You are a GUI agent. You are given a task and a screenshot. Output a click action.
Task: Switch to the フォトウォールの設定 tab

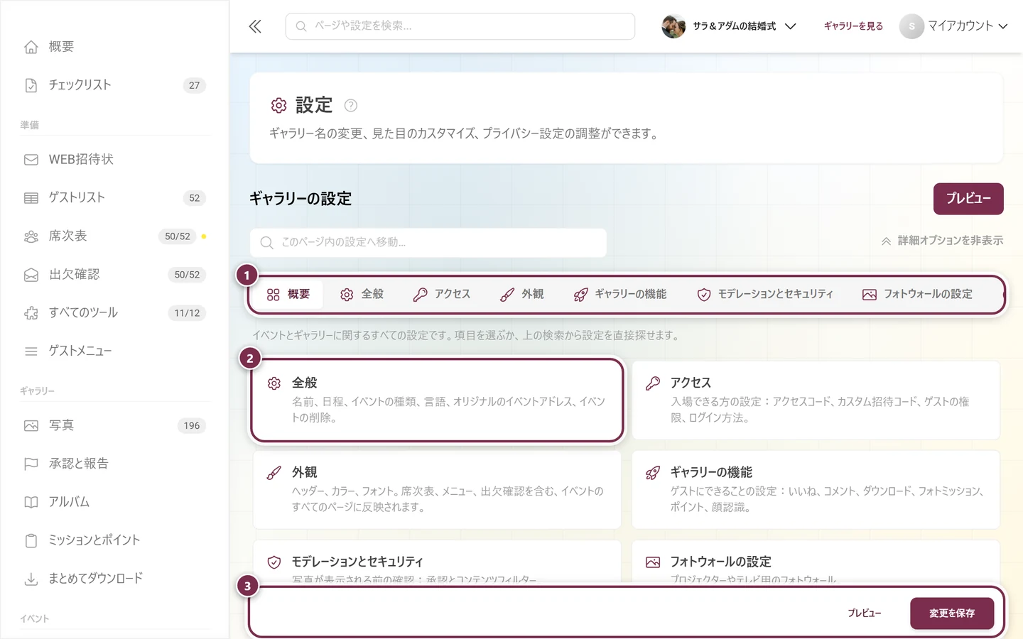click(x=917, y=295)
